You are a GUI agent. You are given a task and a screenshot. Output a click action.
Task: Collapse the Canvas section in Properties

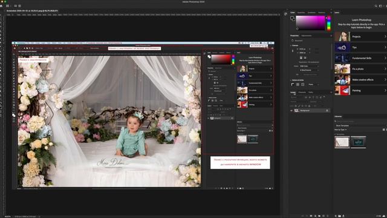click(x=291, y=45)
